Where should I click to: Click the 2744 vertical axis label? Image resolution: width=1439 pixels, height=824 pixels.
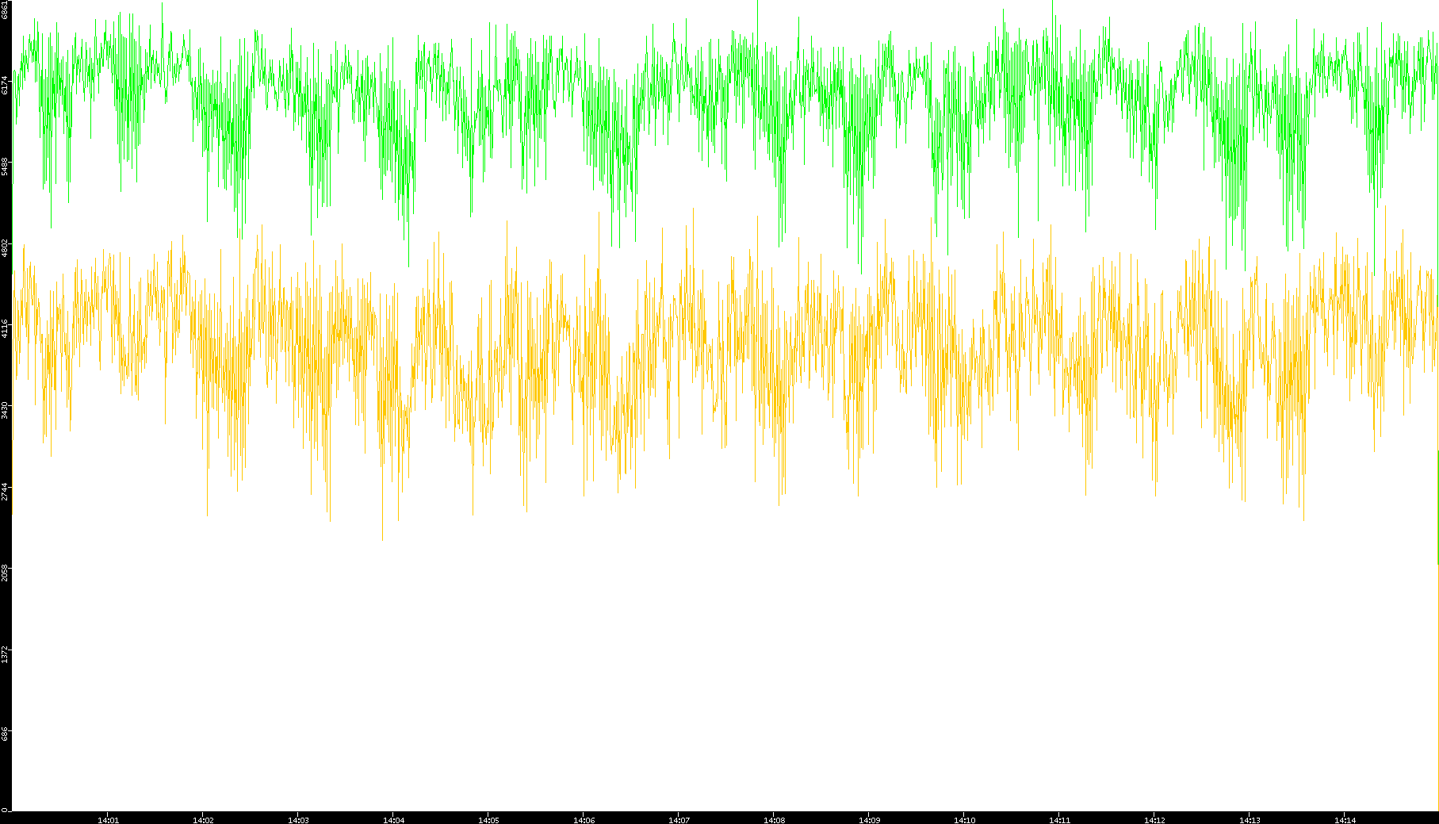[x=6, y=491]
